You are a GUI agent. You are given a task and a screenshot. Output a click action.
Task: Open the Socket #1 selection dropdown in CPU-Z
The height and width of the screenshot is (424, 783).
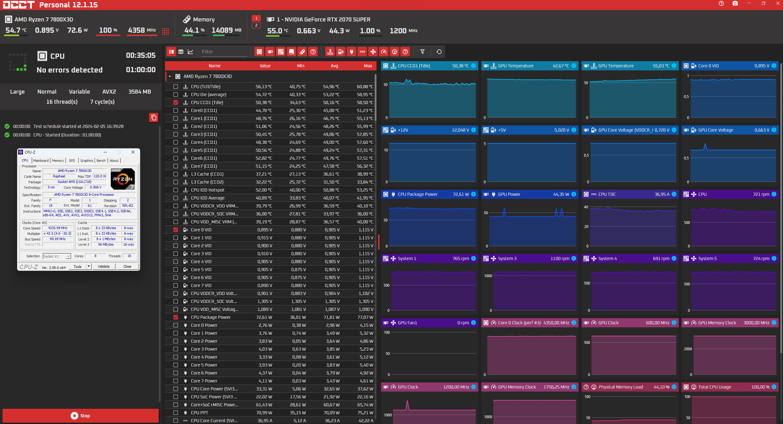point(68,256)
